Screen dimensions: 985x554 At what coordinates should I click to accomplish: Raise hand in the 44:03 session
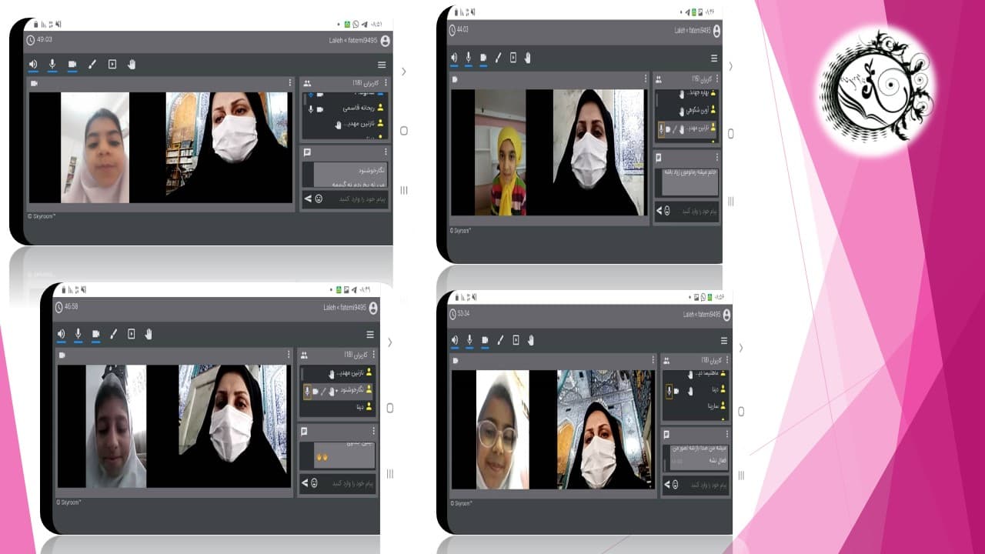(528, 58)
